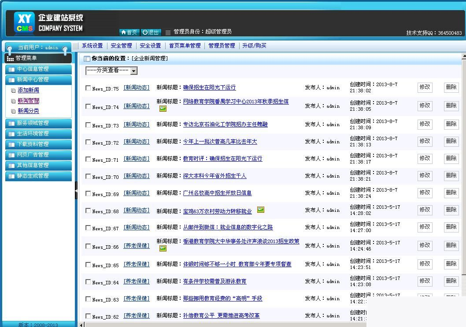Click the envelope icon beside News_ID:68
The width and height of the screenshot is (466, 327).
click(x=260, y=210)
